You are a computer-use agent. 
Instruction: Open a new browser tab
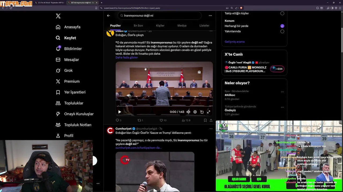pos(102,3)
